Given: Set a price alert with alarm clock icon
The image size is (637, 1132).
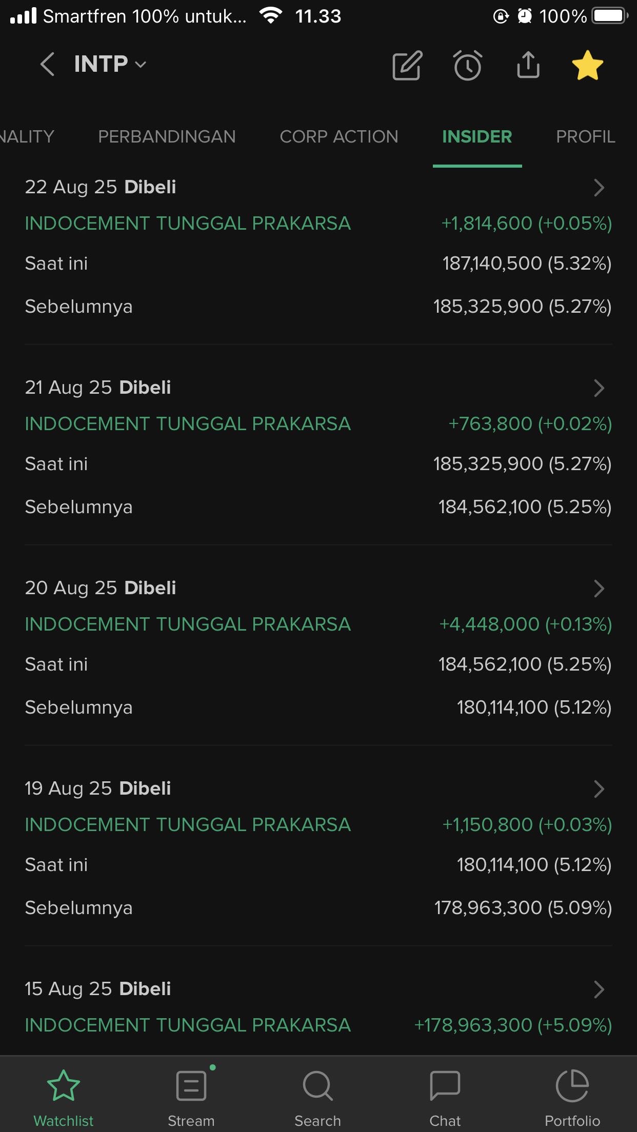Looking at the screenshot, I should click(468, 65).
